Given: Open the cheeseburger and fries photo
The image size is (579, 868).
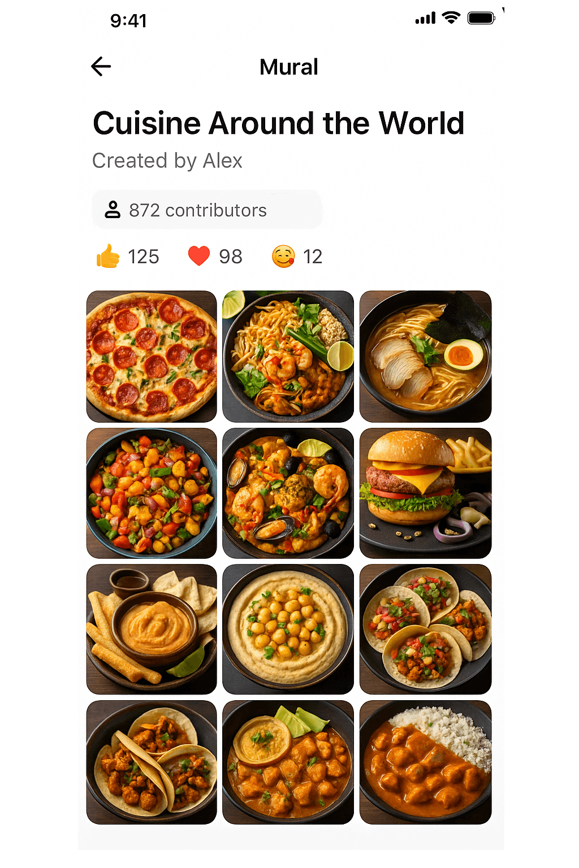Looking at the screenshot, I should click(x=425, y=493).
